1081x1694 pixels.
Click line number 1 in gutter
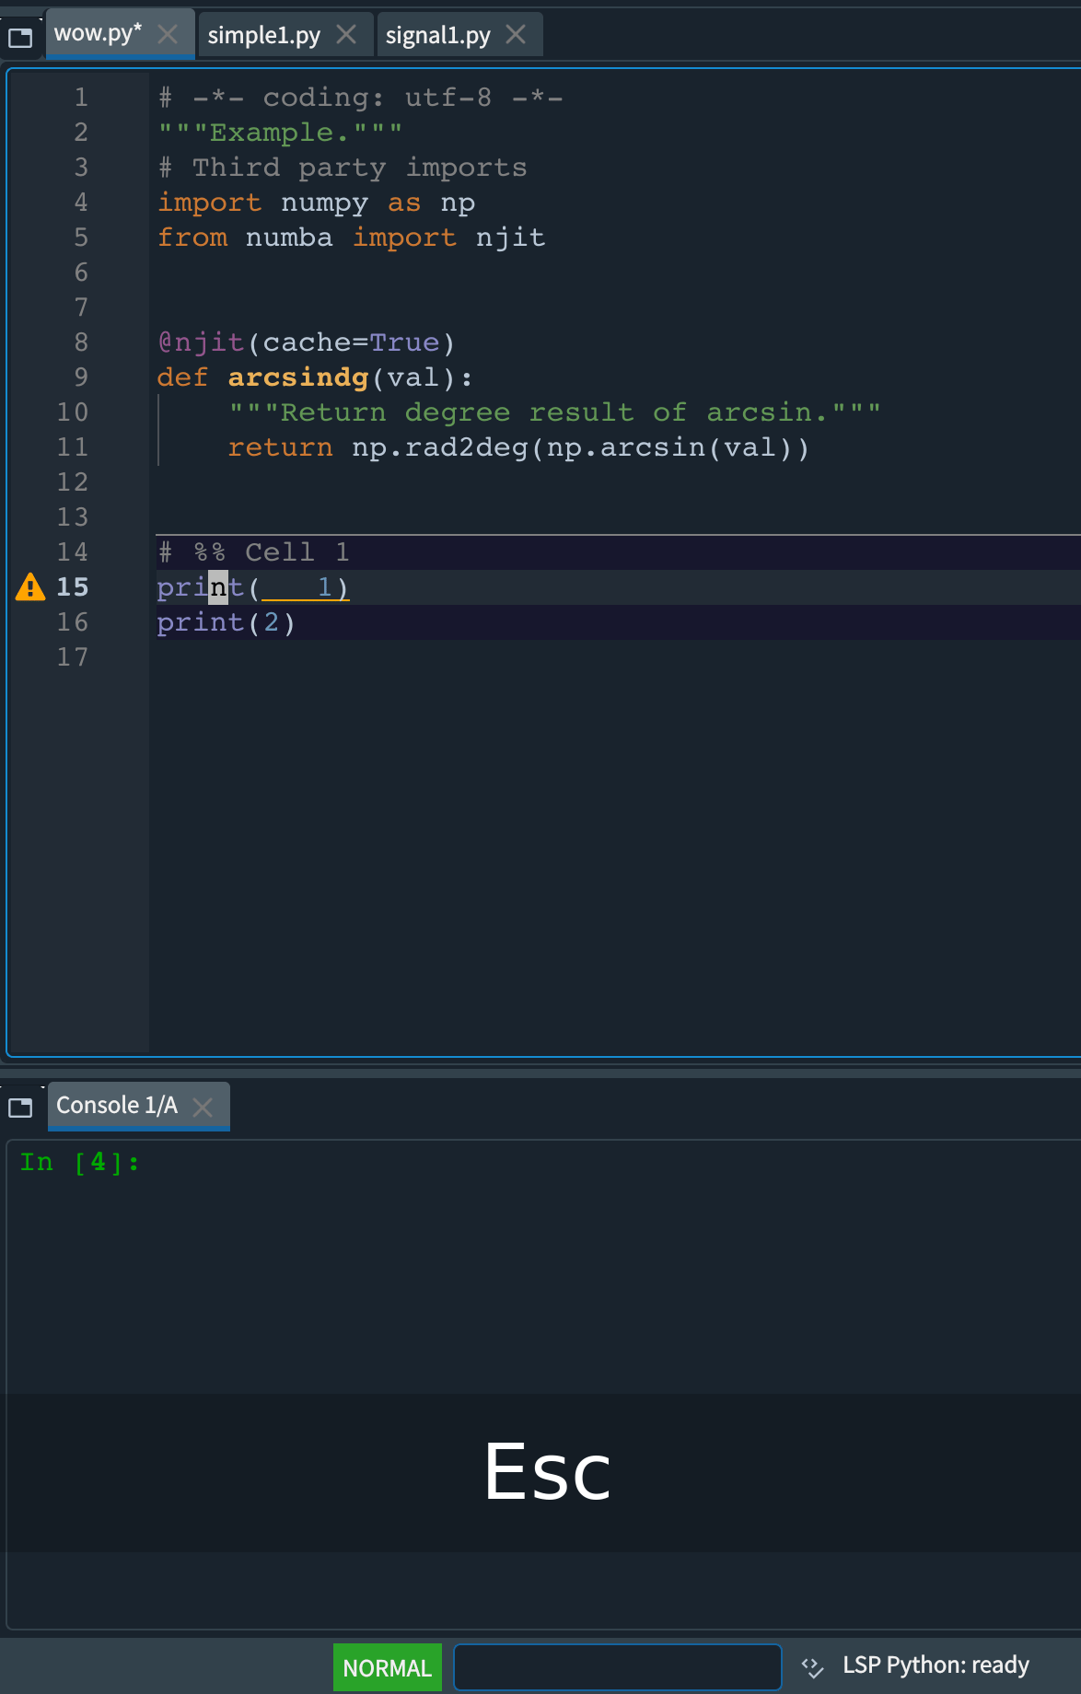pos(81,97)
